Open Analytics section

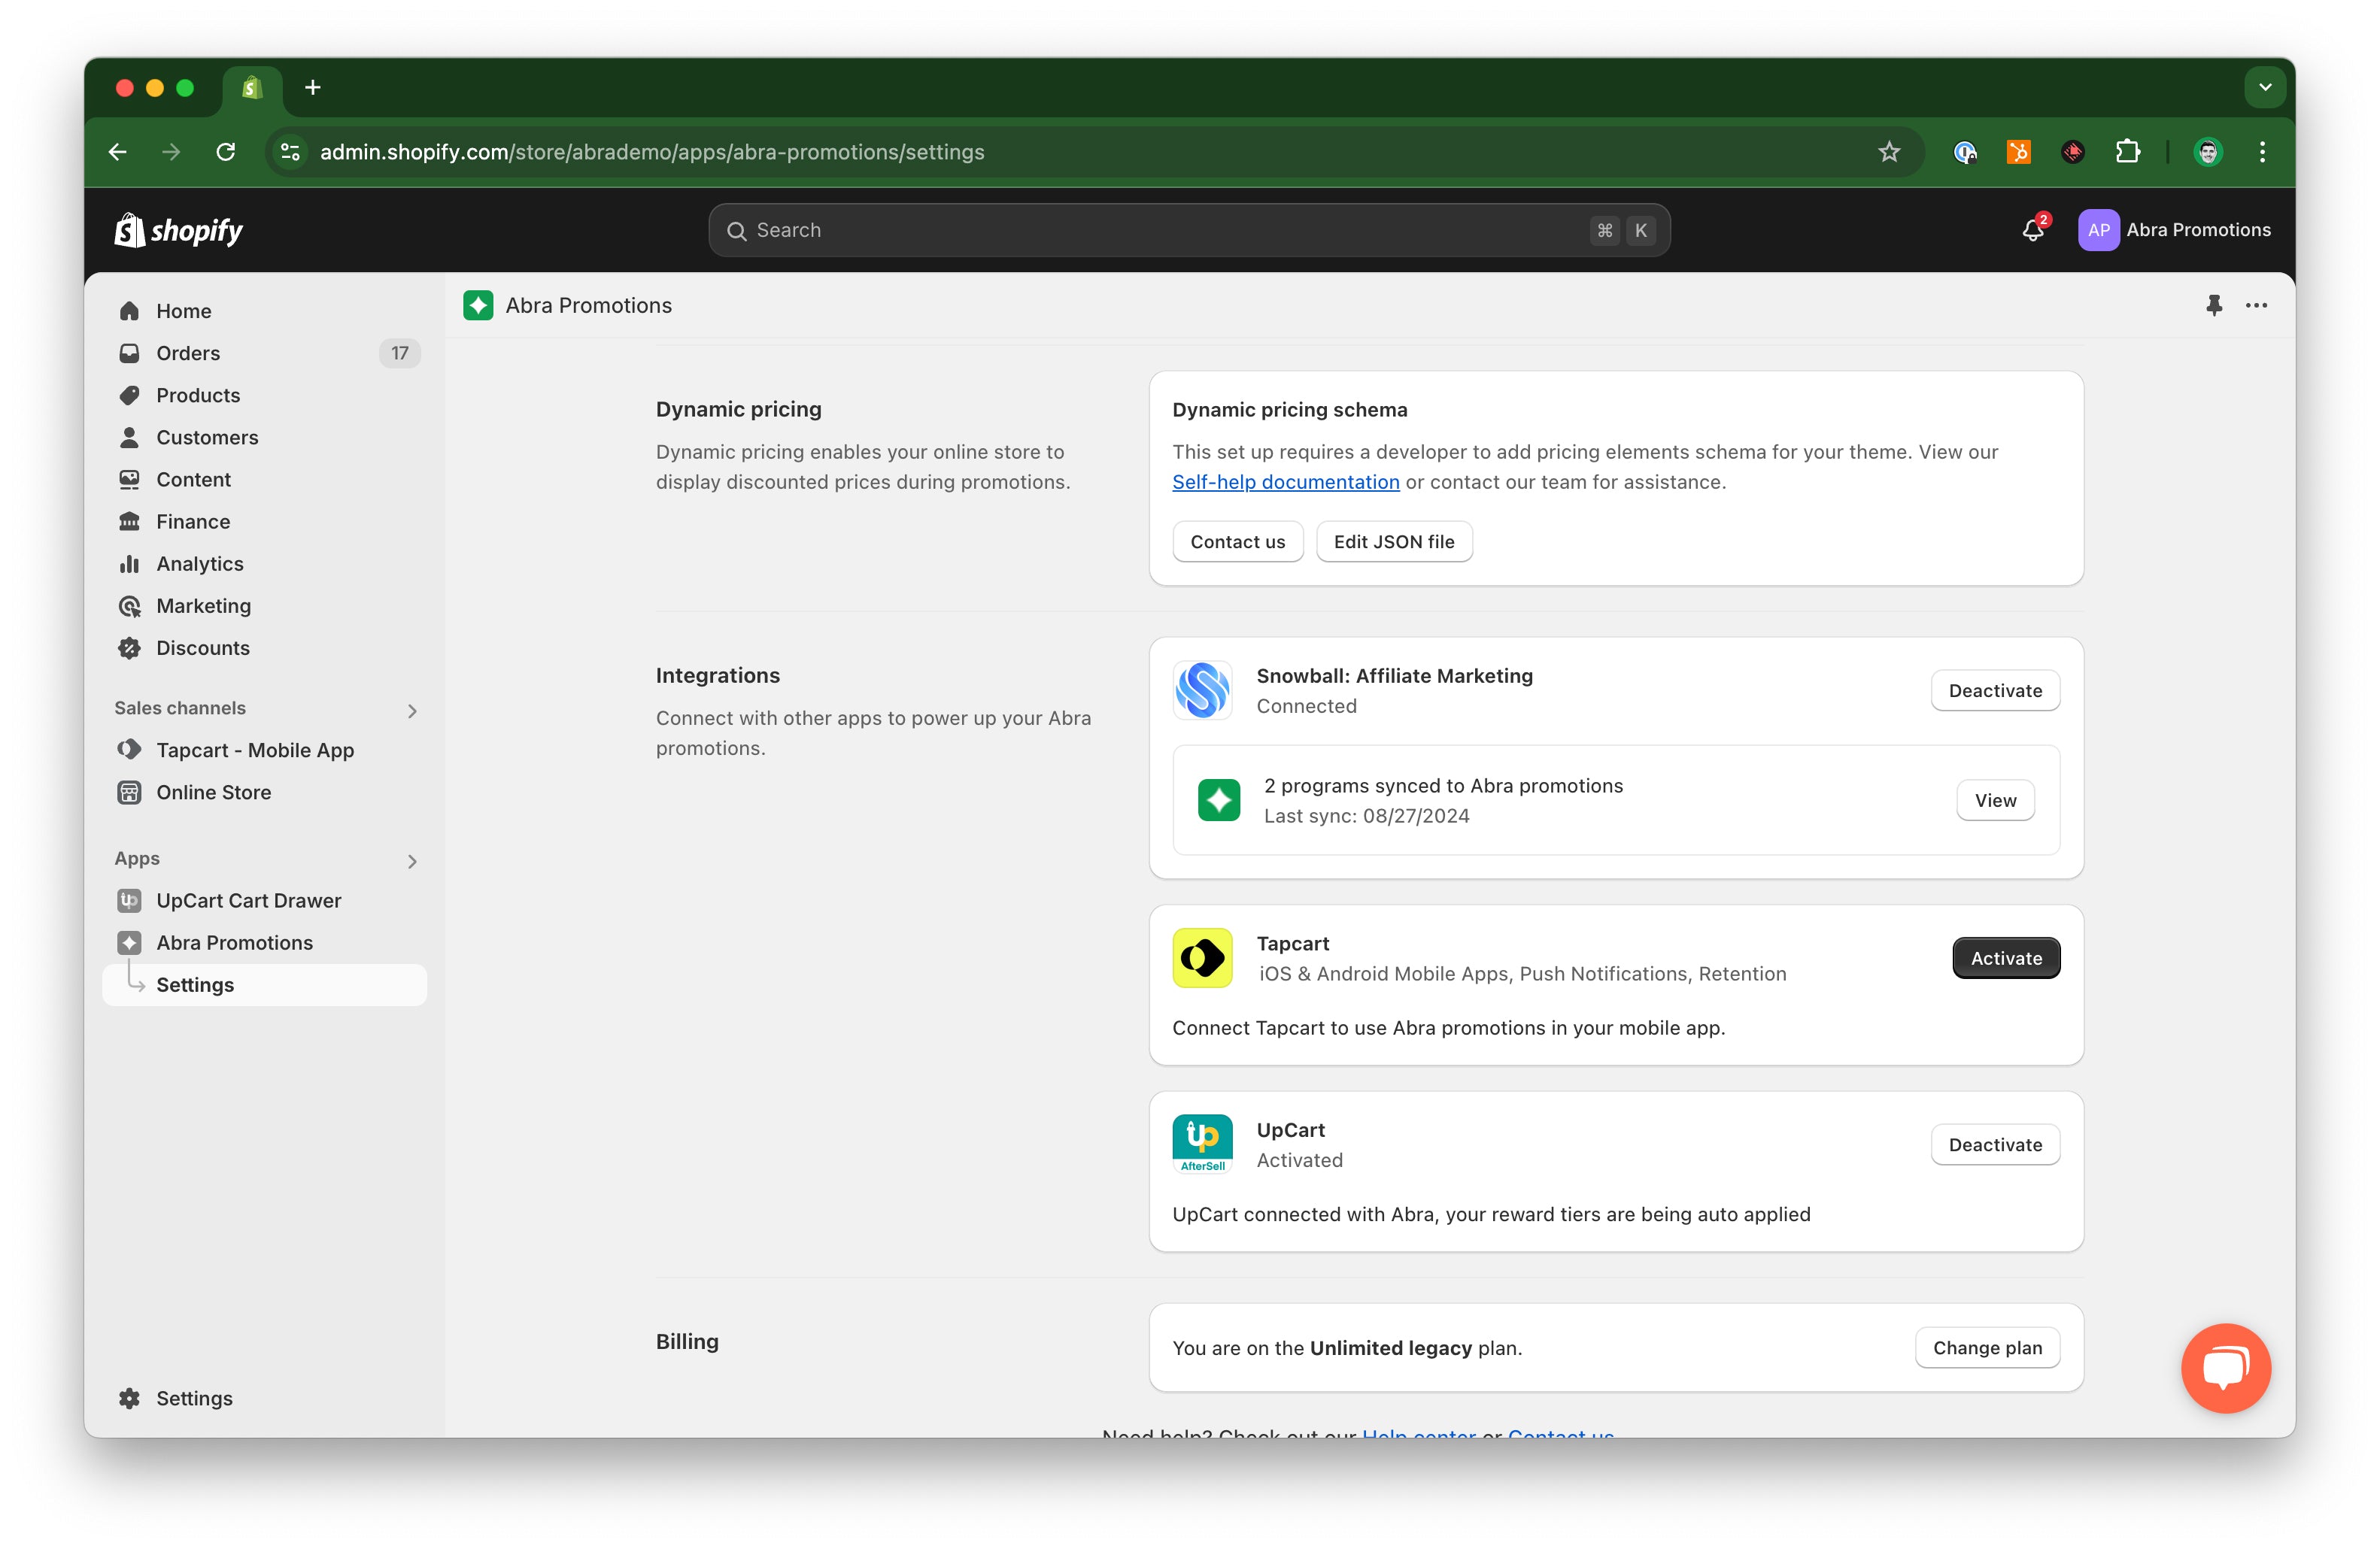pos(265,564)
